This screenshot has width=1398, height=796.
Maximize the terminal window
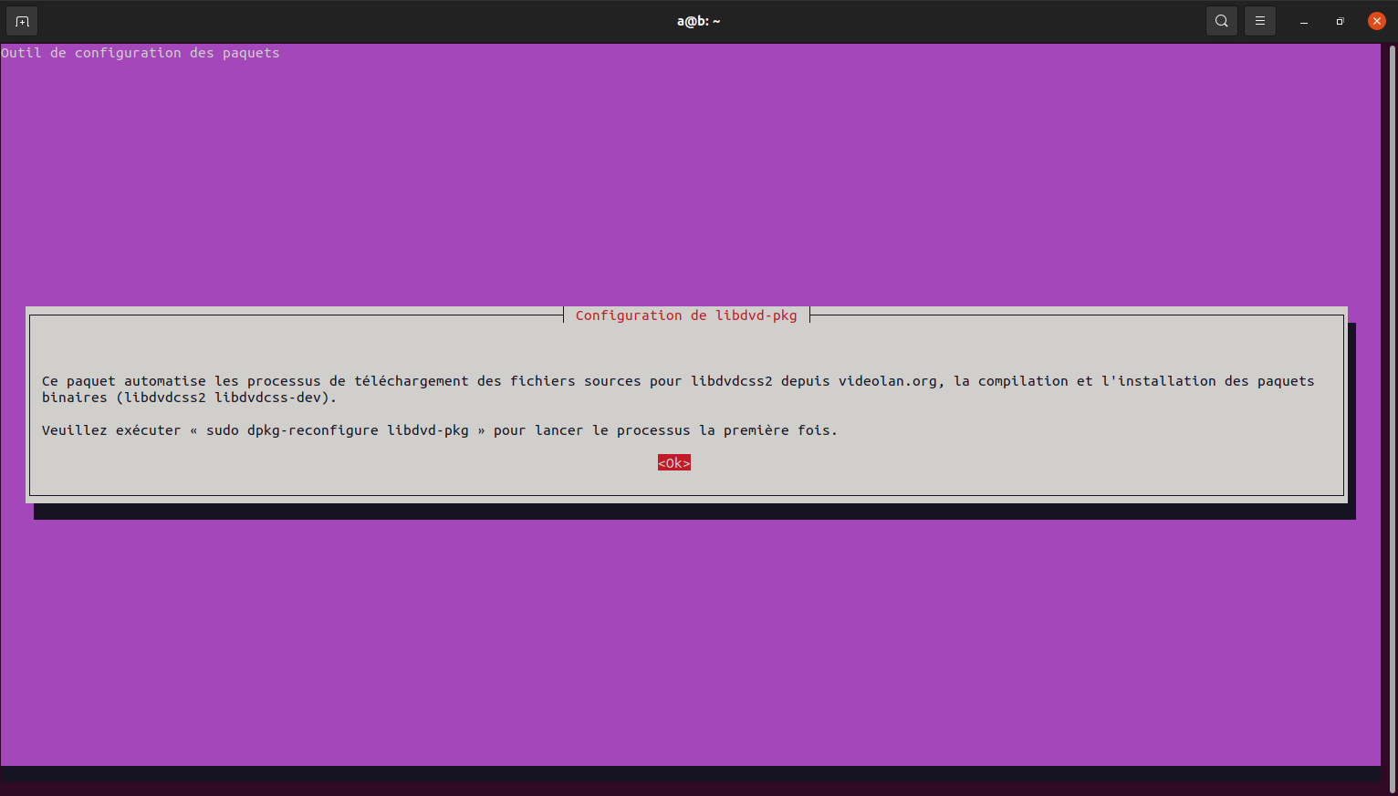1340,21
